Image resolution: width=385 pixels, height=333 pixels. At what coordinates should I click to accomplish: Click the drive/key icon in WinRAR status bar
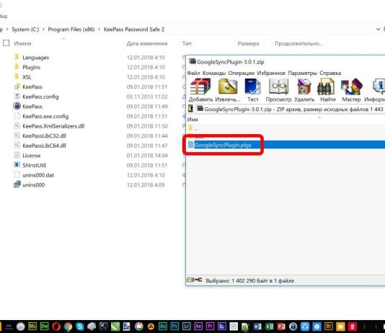click(194, 280)
